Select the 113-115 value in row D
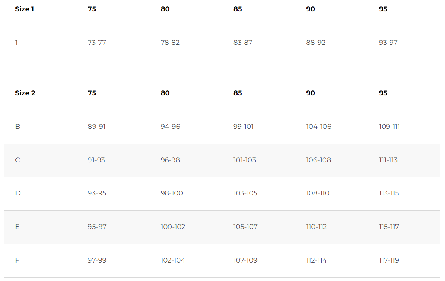 click(x=389, y=193)
